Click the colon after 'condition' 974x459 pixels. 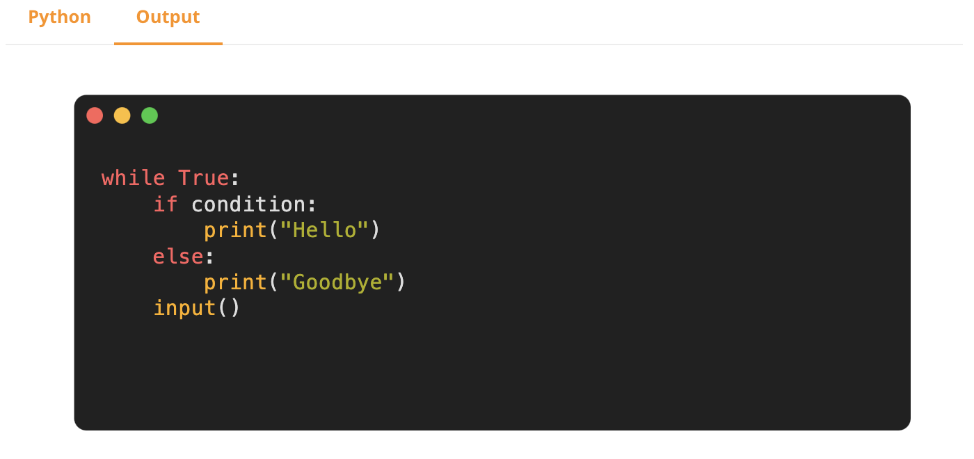point(312,204)
